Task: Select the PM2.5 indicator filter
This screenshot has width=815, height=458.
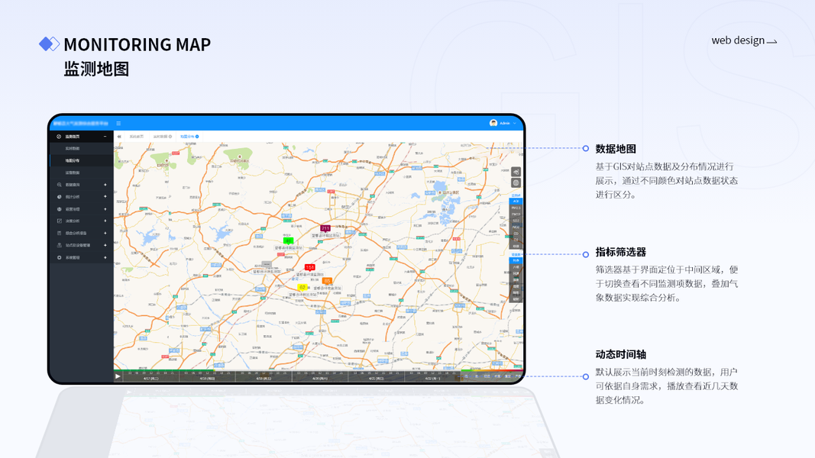Action: tap(516, 208)
